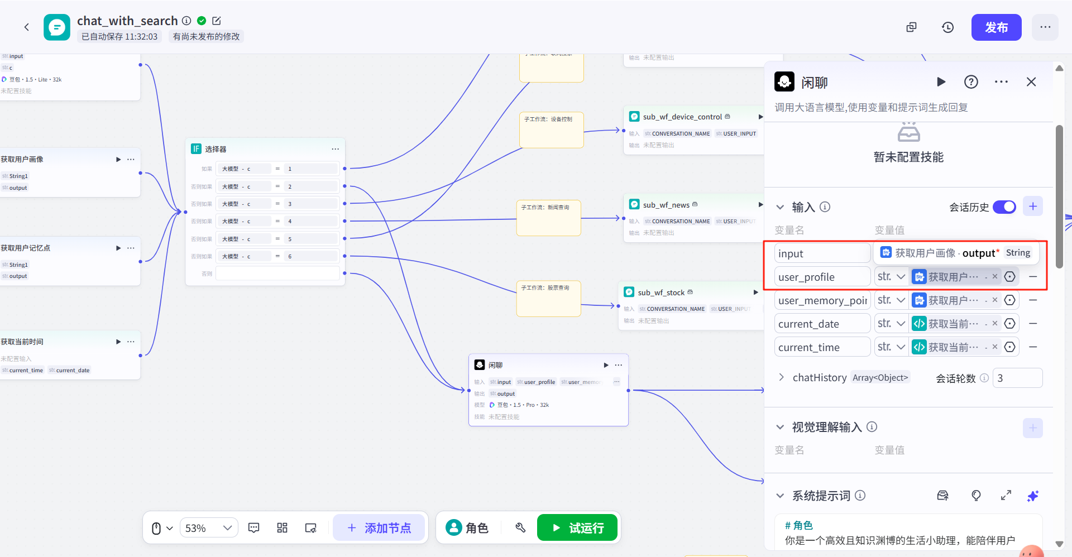This screenshot has height=557, width=1072.
Task: Run the sub_wf_news node
Action: 760,205
